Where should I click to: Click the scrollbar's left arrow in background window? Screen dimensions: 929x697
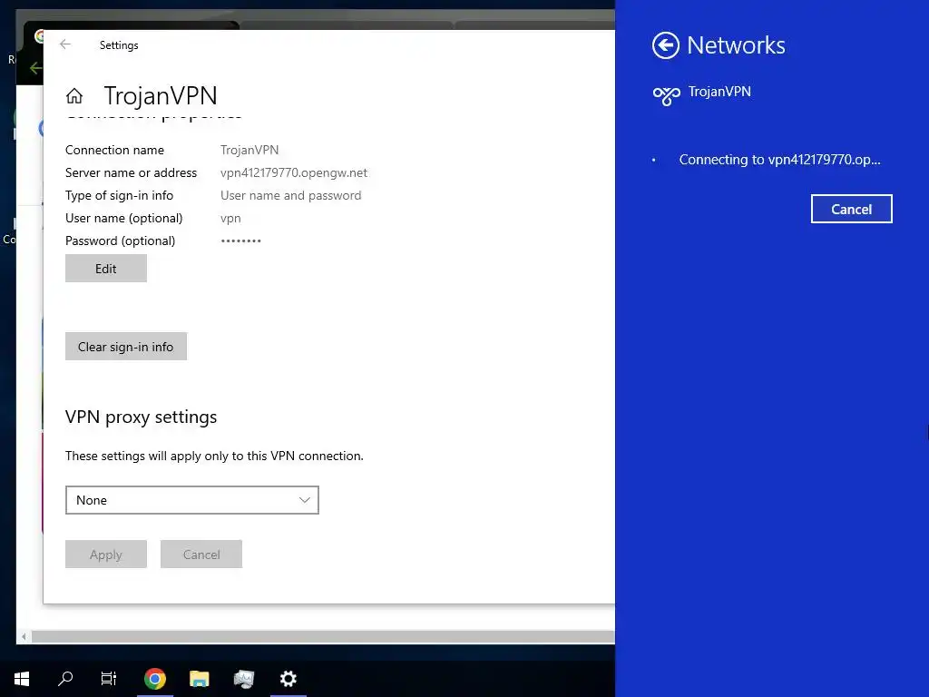pyautogui.click(x=24, y=636)
